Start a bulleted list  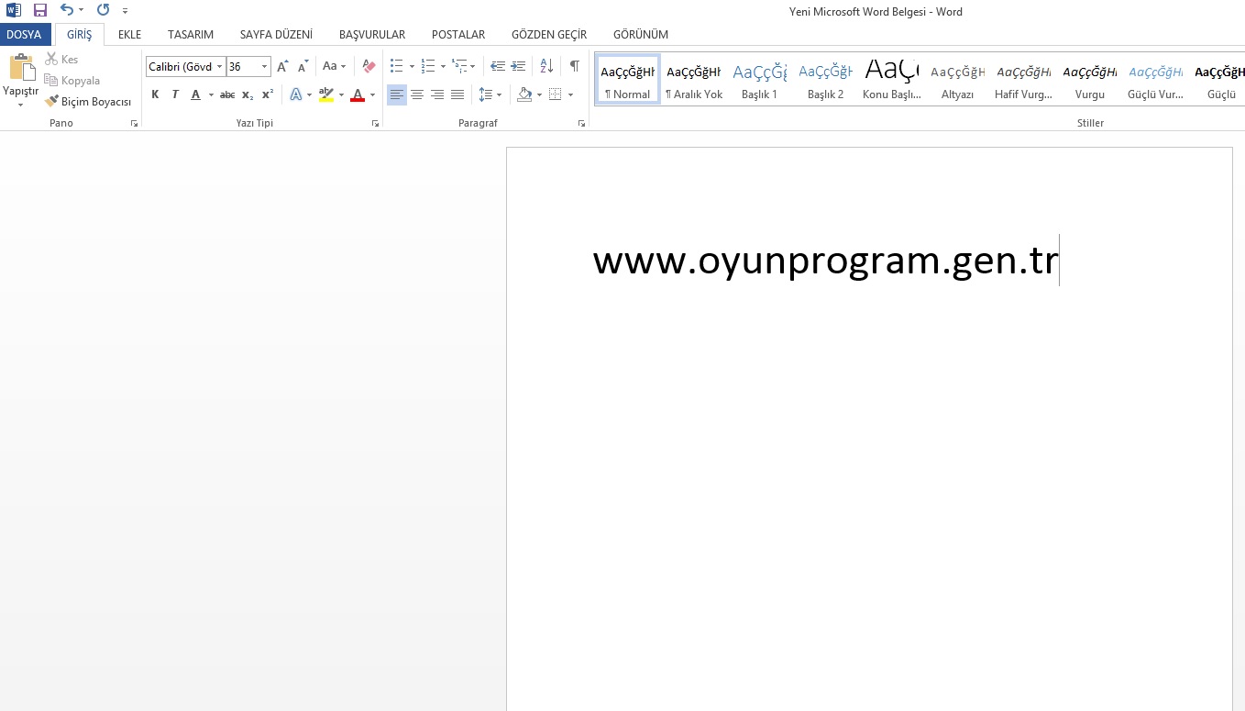point(396,66)
